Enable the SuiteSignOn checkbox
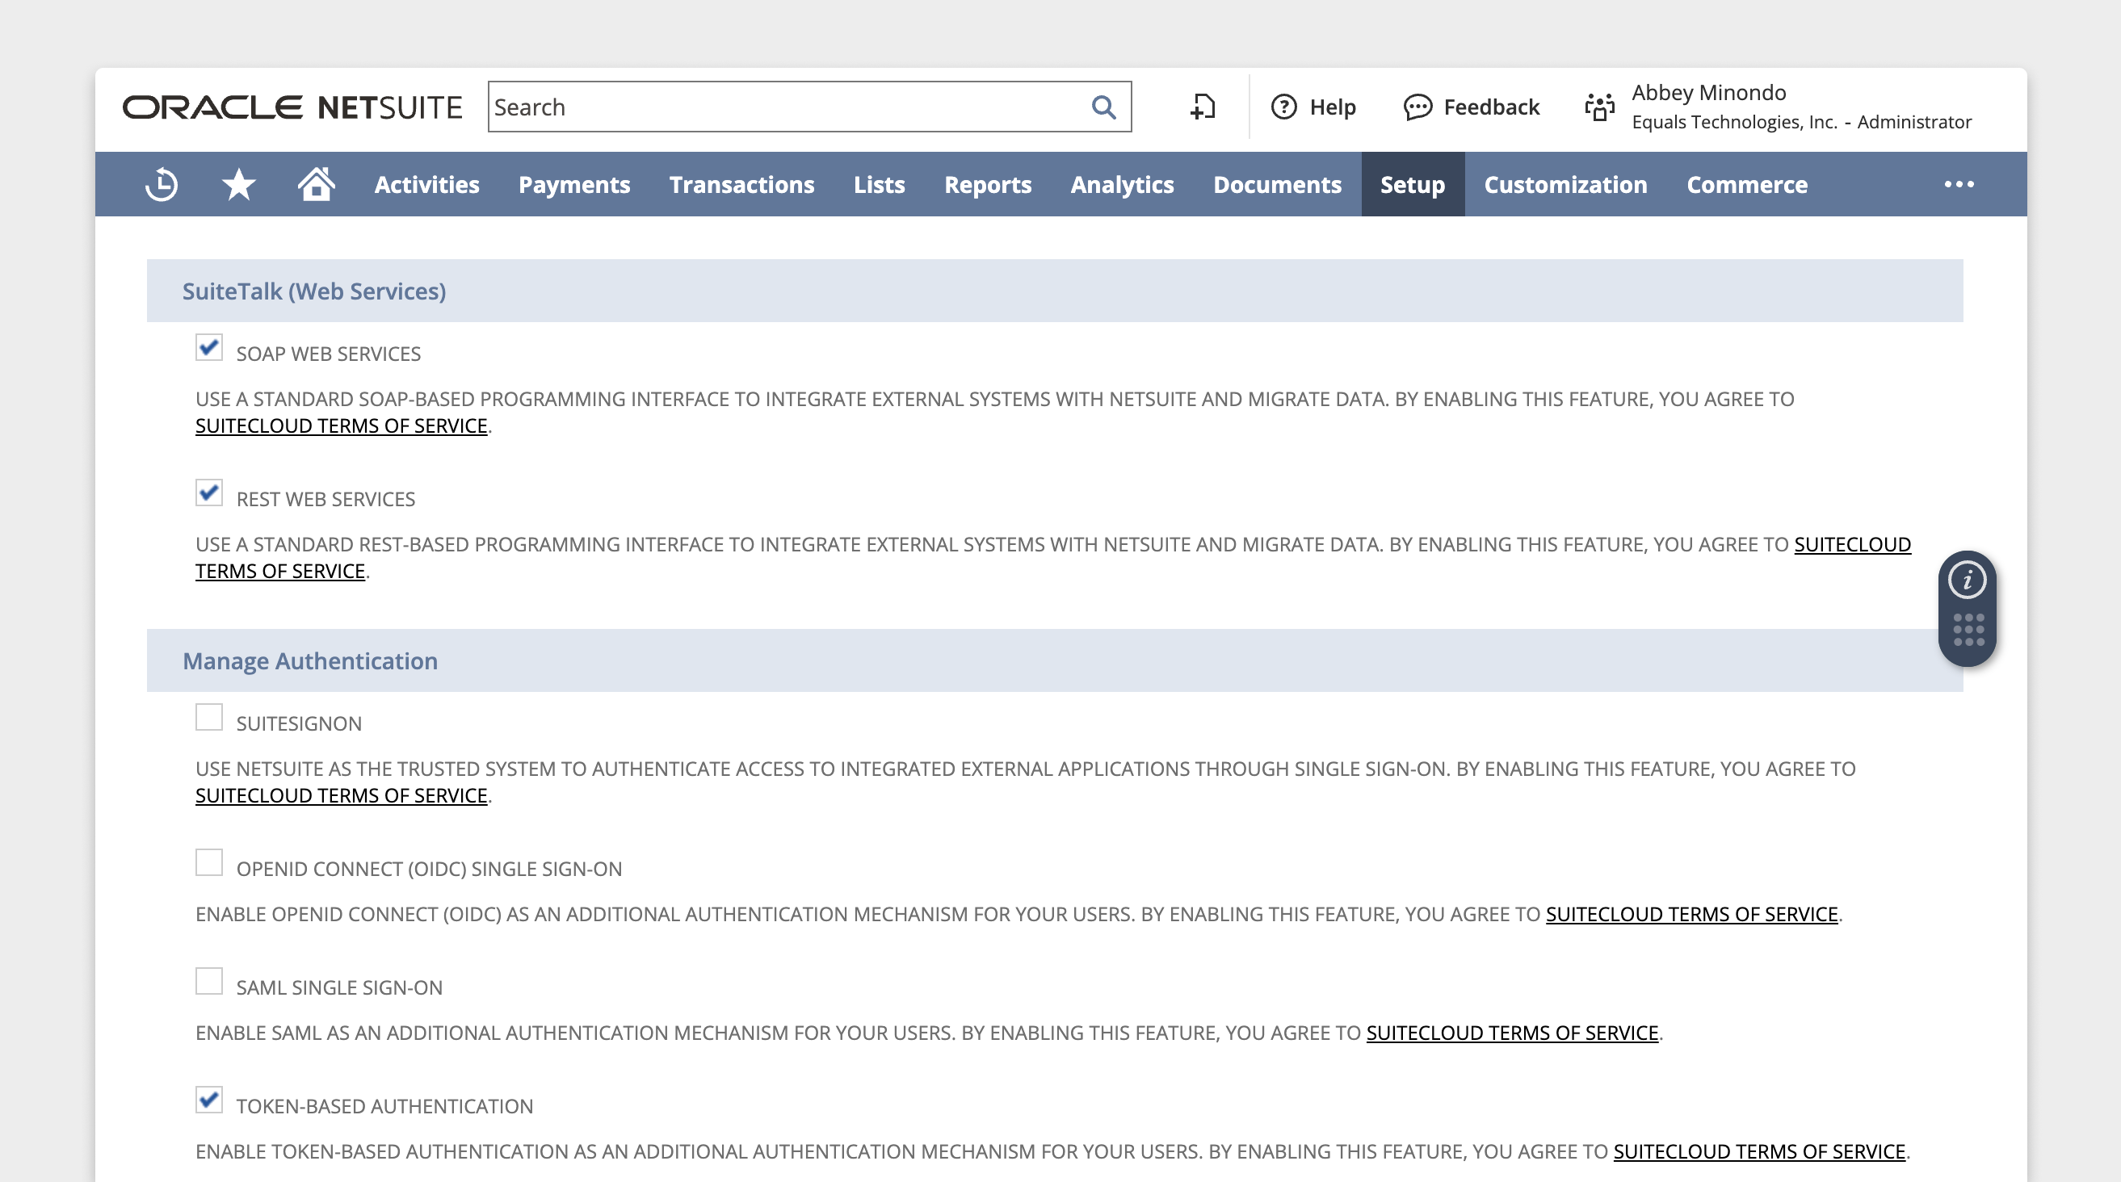Screen dimensions: 2121x1182 click(209, 717)
